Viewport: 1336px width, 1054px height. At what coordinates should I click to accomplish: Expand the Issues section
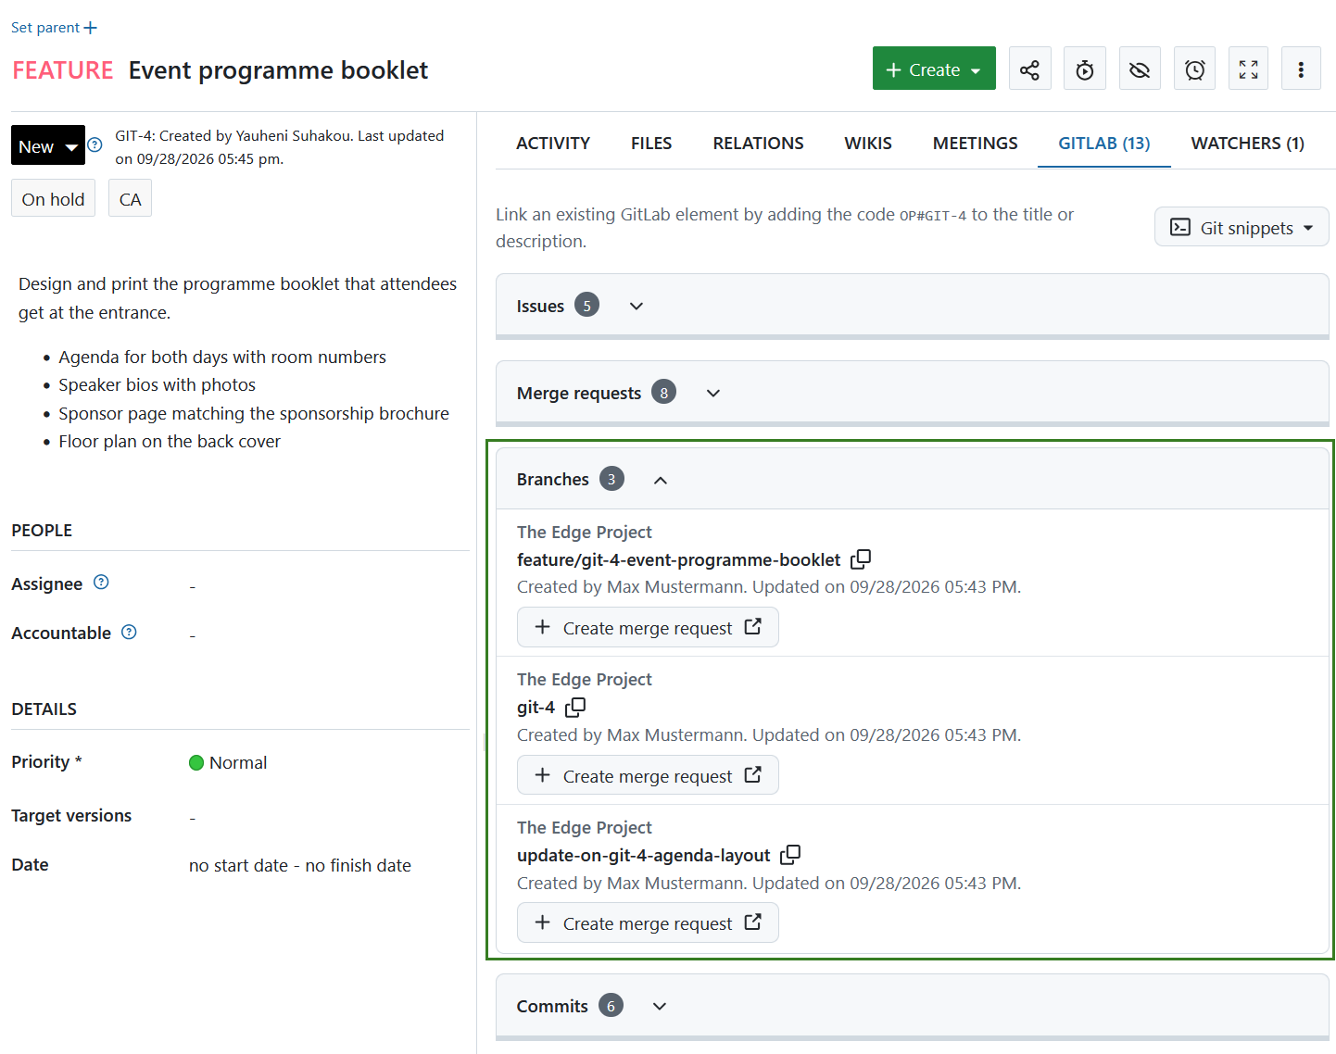pyautogui.click(x=636, y=306)
